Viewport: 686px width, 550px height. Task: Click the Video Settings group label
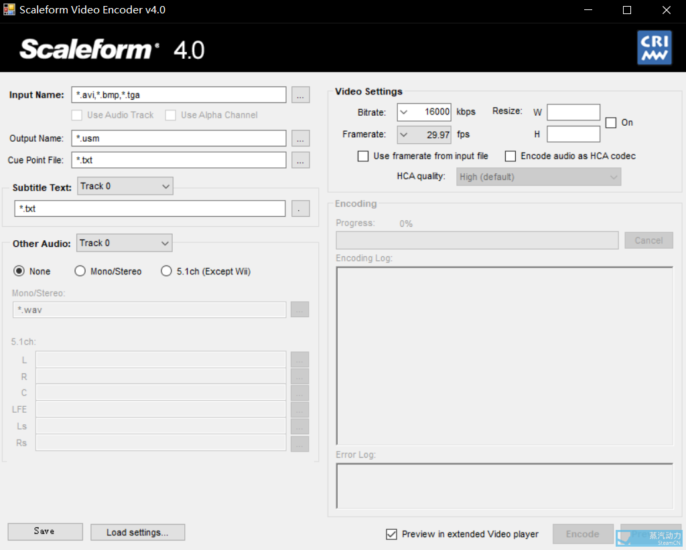click(368, 91)
